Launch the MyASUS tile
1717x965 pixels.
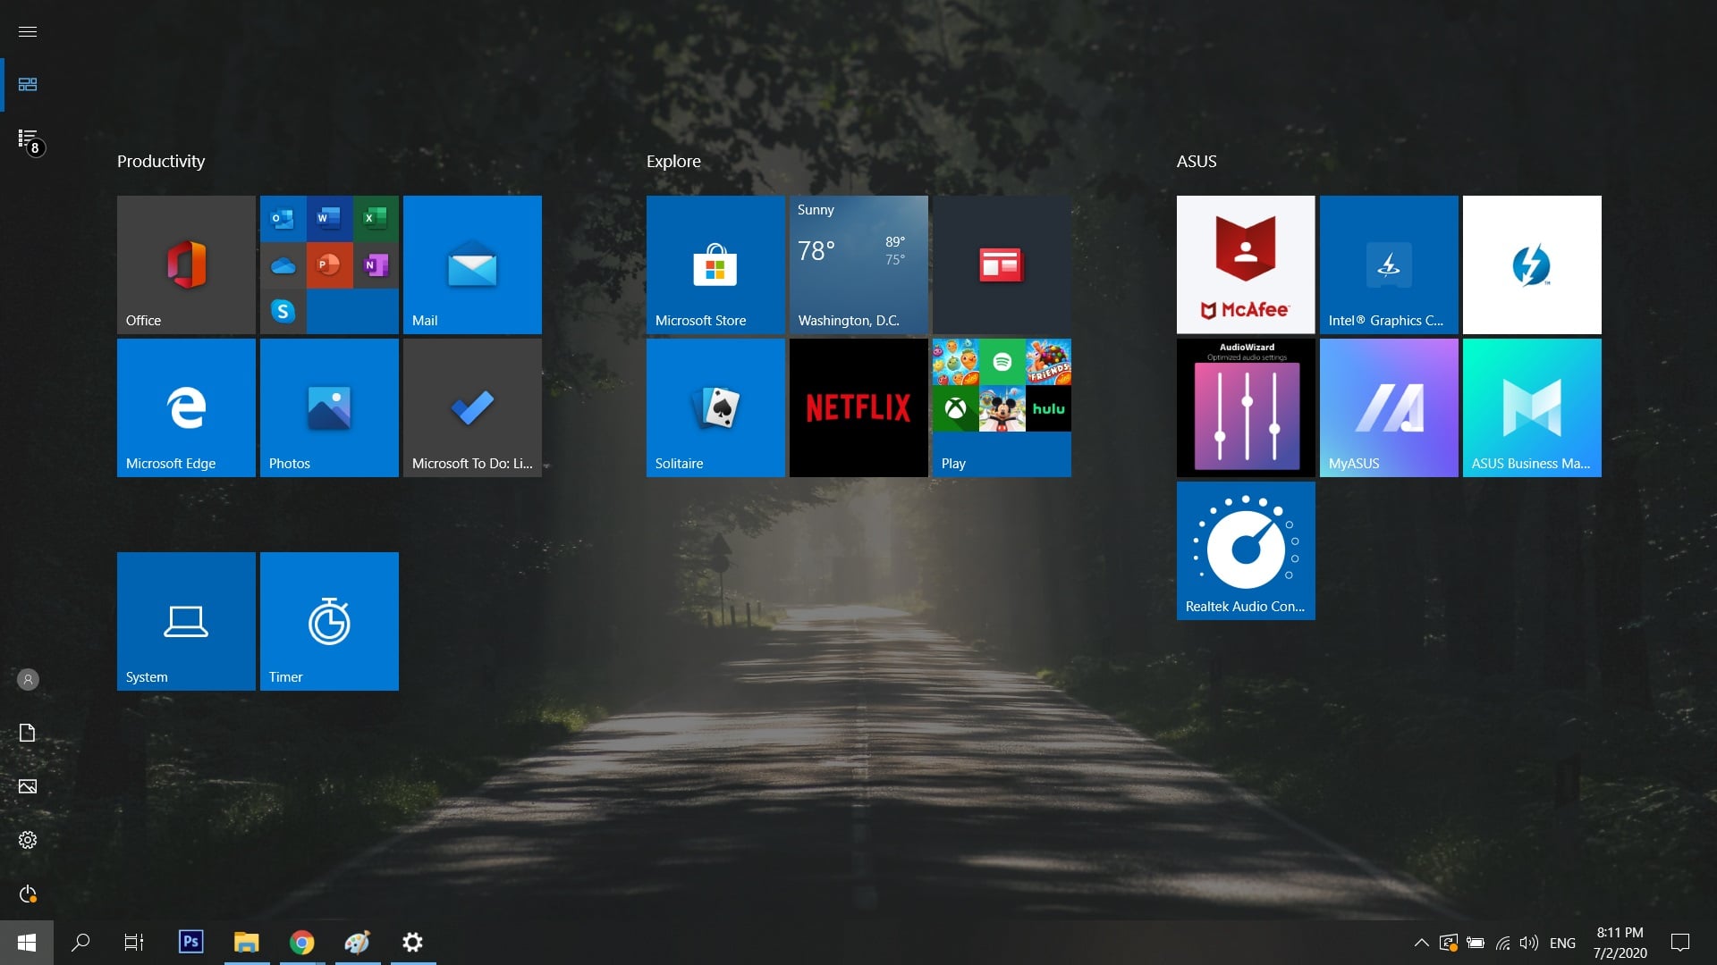1389,407
